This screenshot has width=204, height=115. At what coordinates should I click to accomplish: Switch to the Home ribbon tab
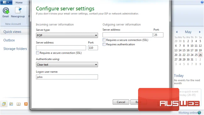19,3
